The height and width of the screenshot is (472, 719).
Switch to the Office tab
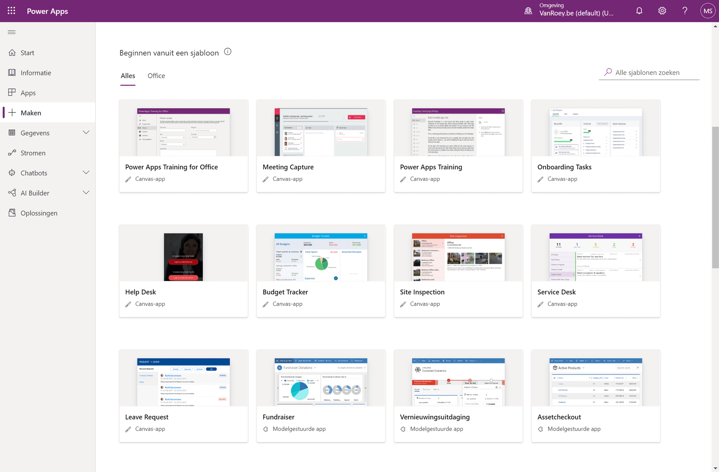pyautogui.click(x=156, y=76)
